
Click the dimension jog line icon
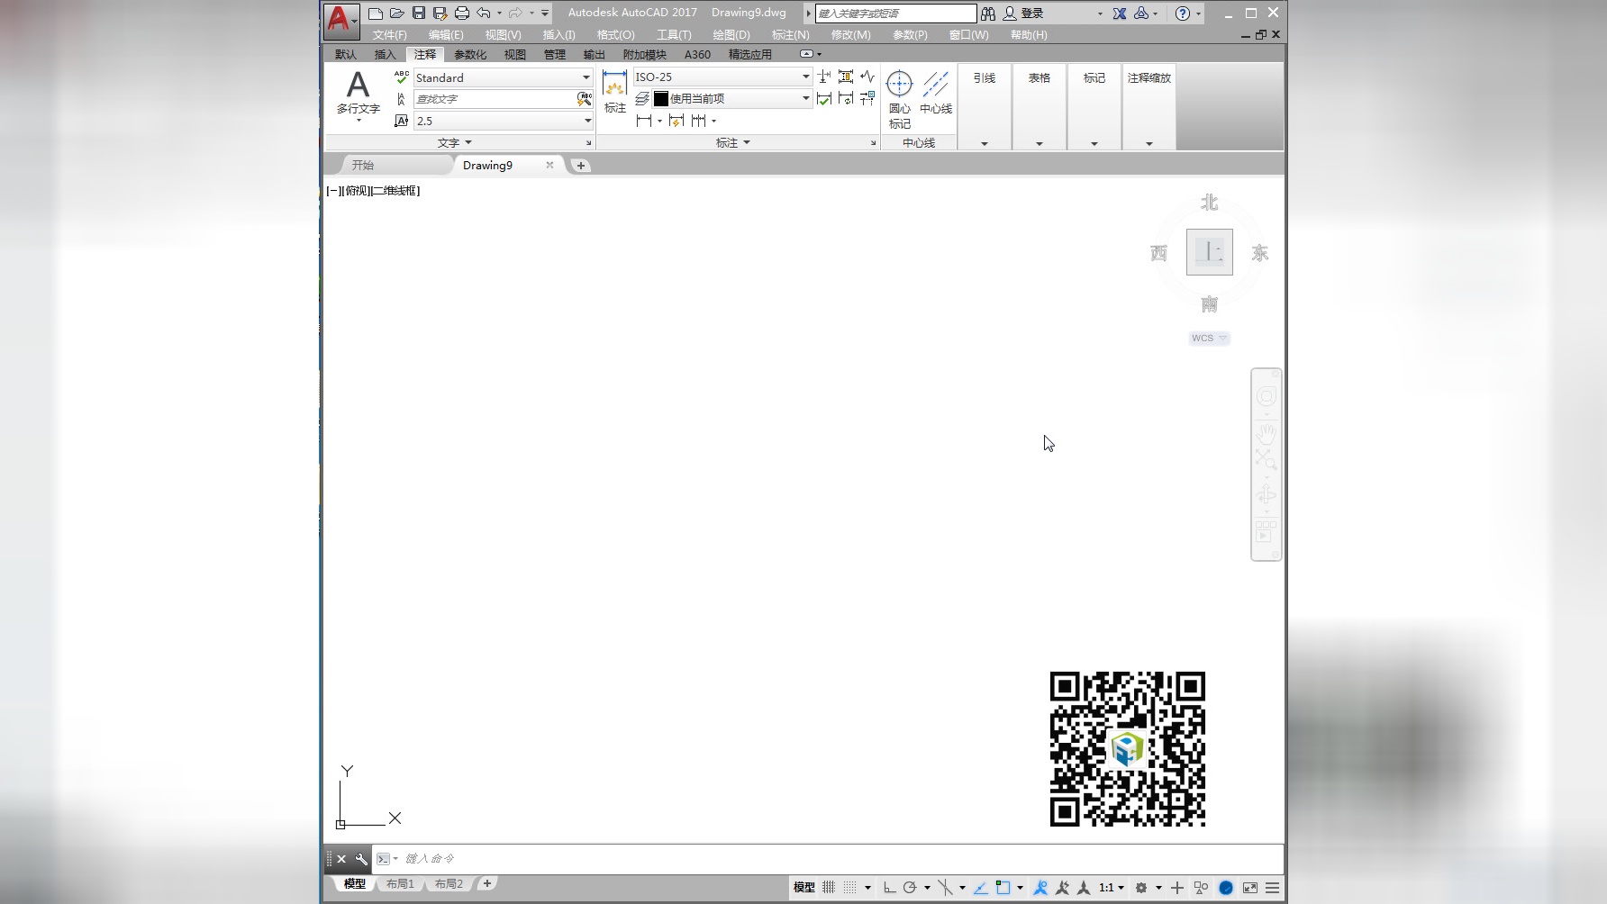867,77
